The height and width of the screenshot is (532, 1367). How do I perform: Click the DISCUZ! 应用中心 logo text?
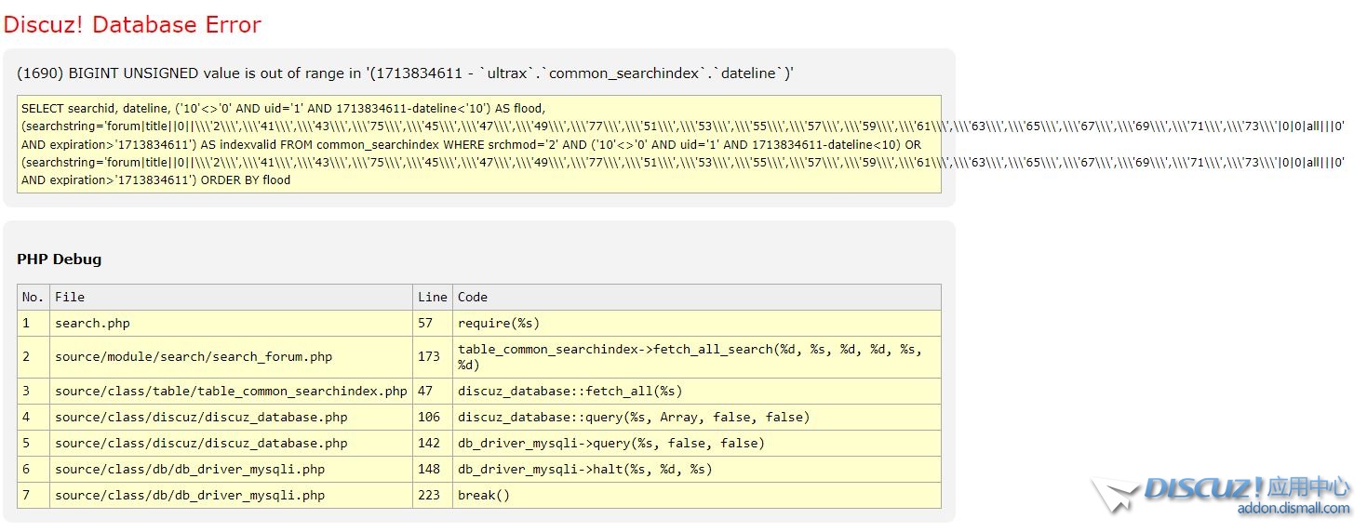1247,488
